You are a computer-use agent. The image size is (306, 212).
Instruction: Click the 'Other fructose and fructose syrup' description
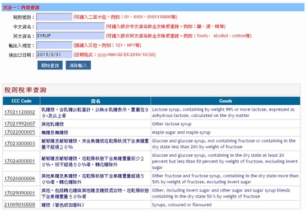[x=225, y=179]
